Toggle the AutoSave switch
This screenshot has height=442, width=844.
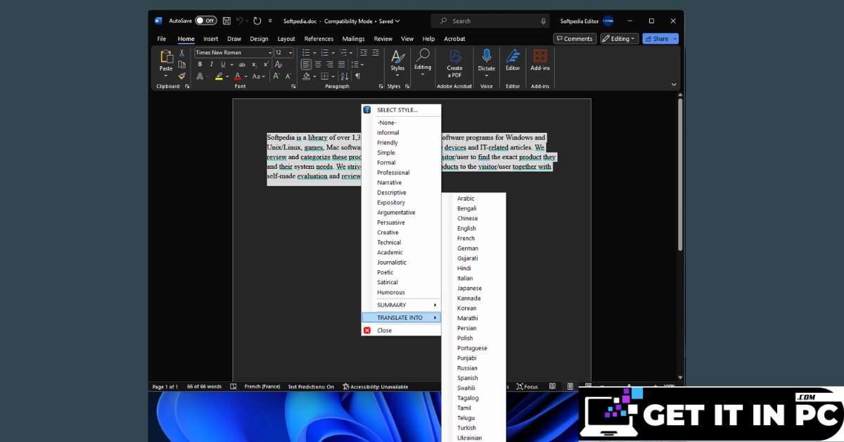(x=206, y=21)
